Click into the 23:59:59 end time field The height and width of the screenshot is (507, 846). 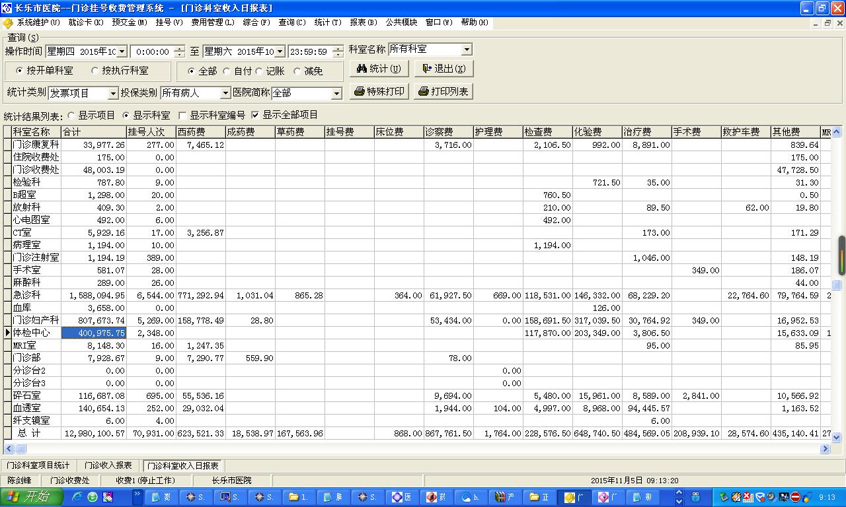(x=311, y=51)
